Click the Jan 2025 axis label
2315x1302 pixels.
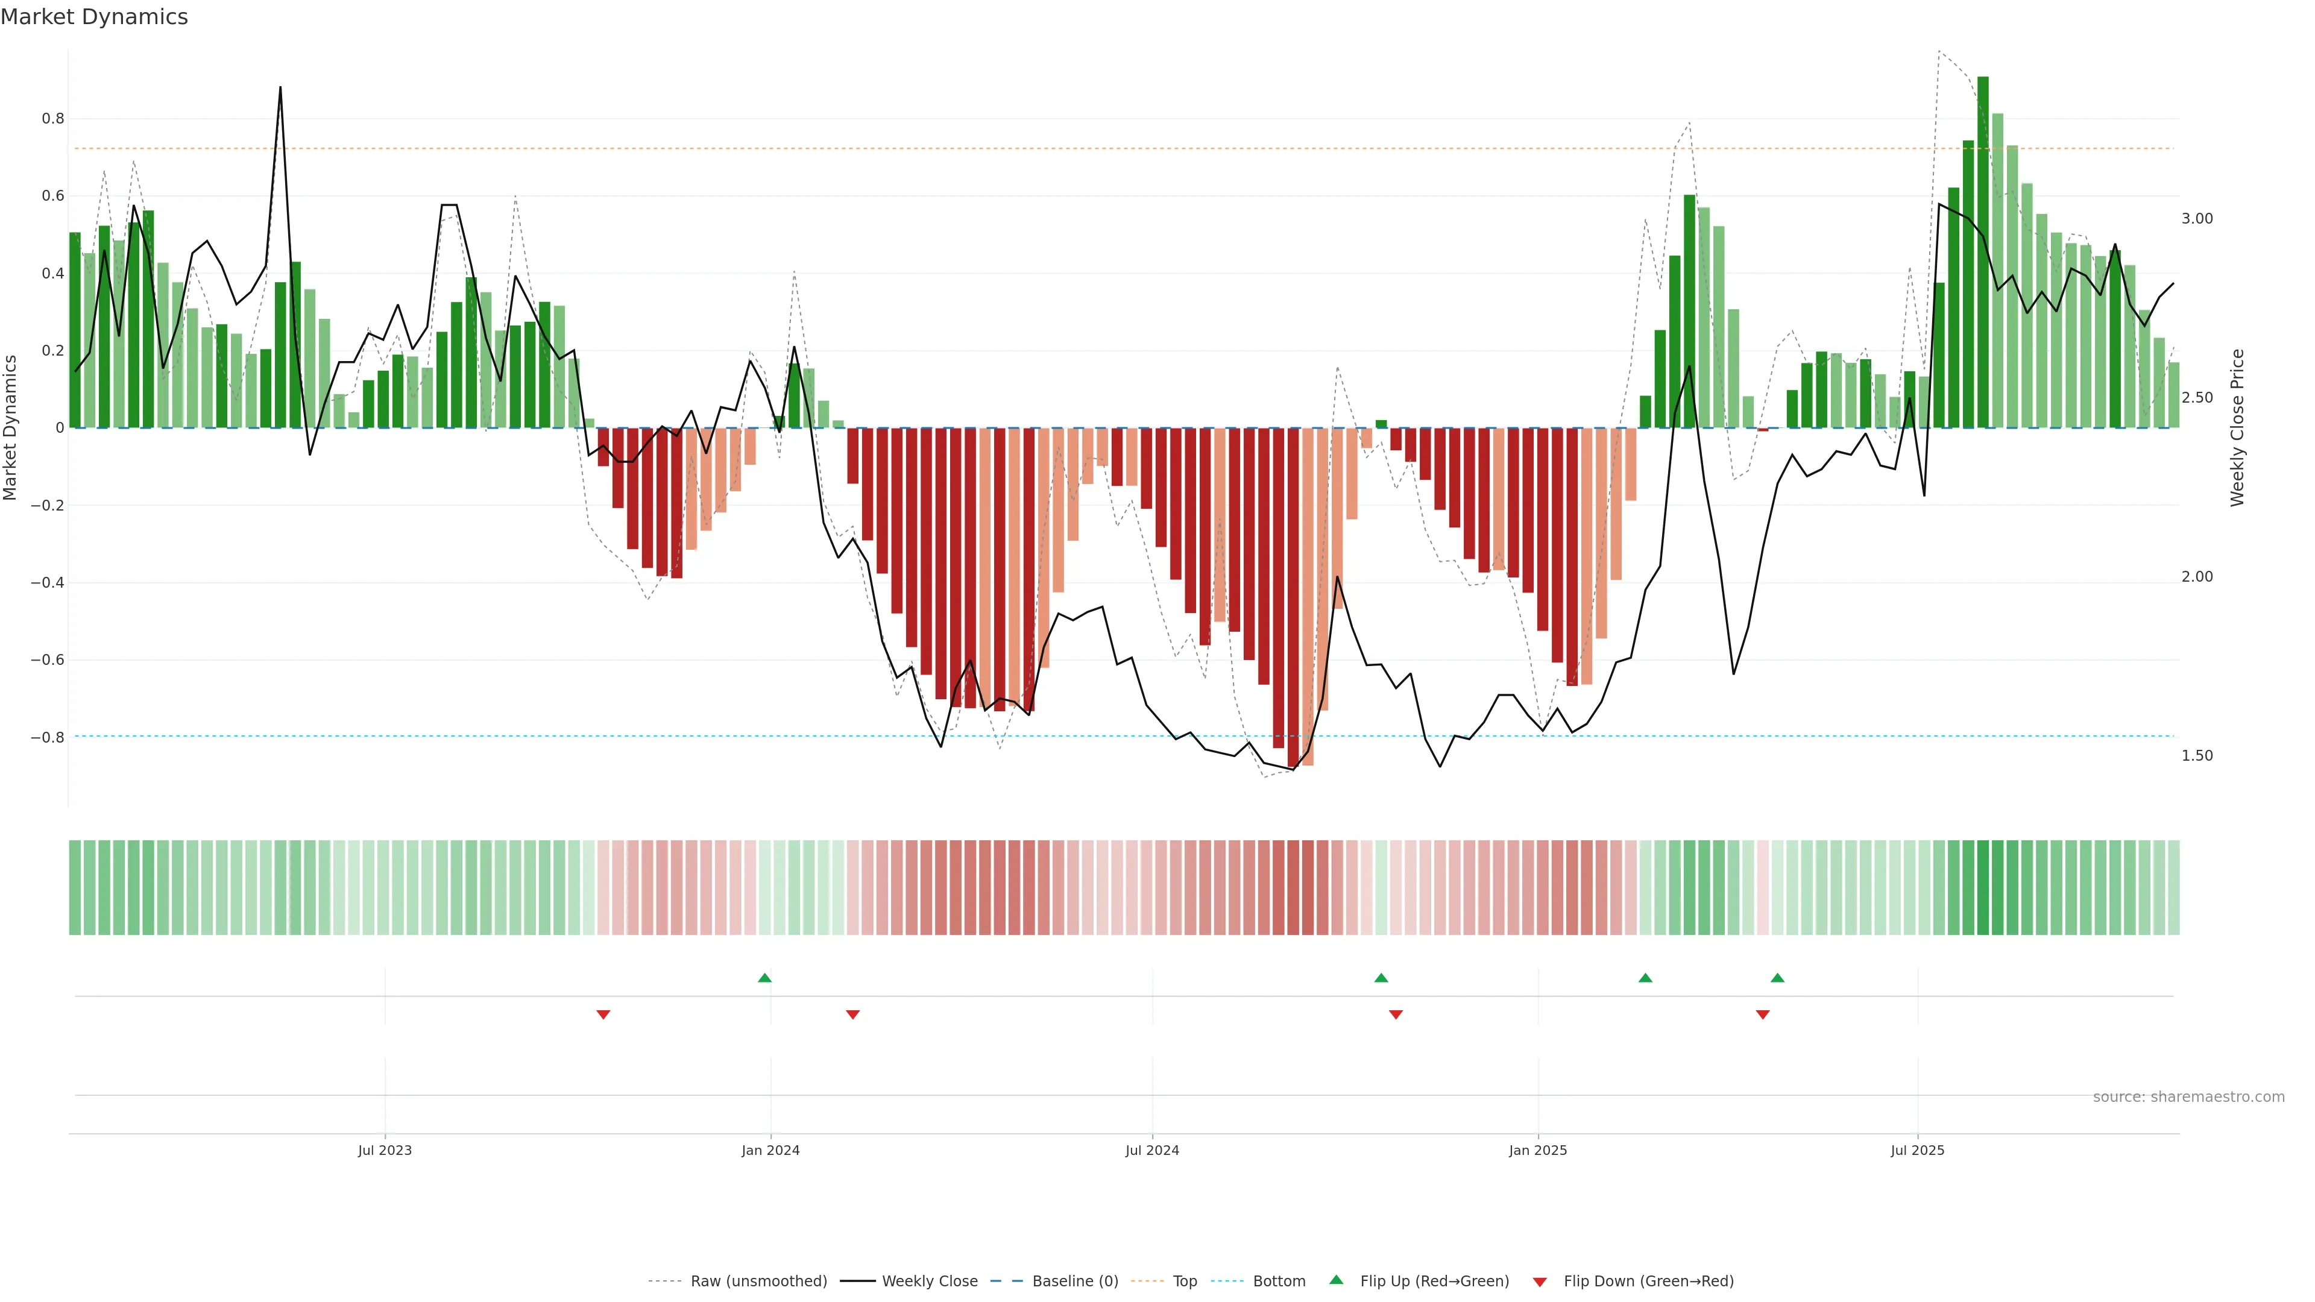(x=1538, y=1150)
